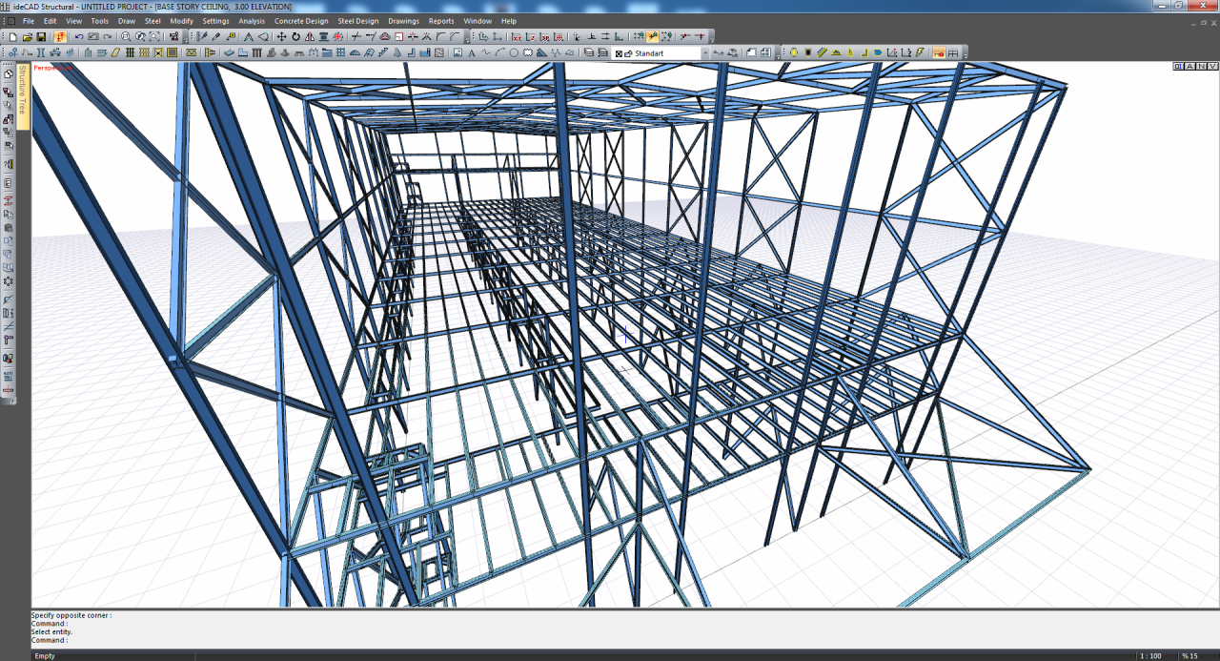
Task: Zoom to extents with the framed magnifier icon
Action: point(154,36)
